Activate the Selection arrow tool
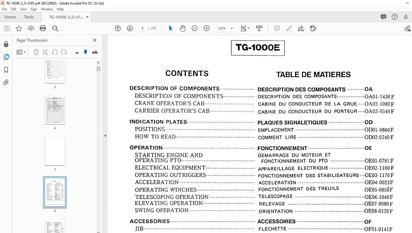The width and height of the screenshot is (412, 233). pyautogui.click(x=170, y=29)
